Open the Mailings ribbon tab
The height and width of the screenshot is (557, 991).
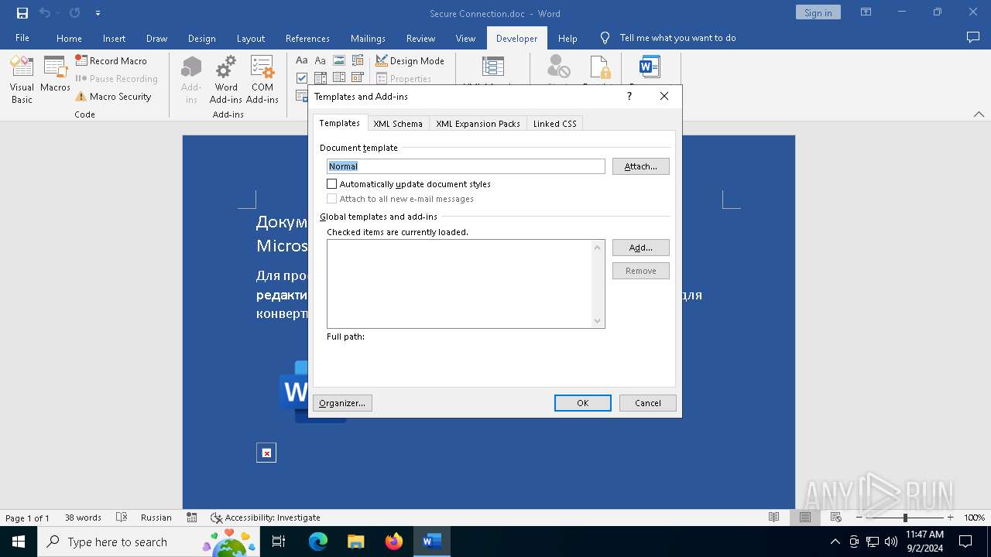[368, 38]
